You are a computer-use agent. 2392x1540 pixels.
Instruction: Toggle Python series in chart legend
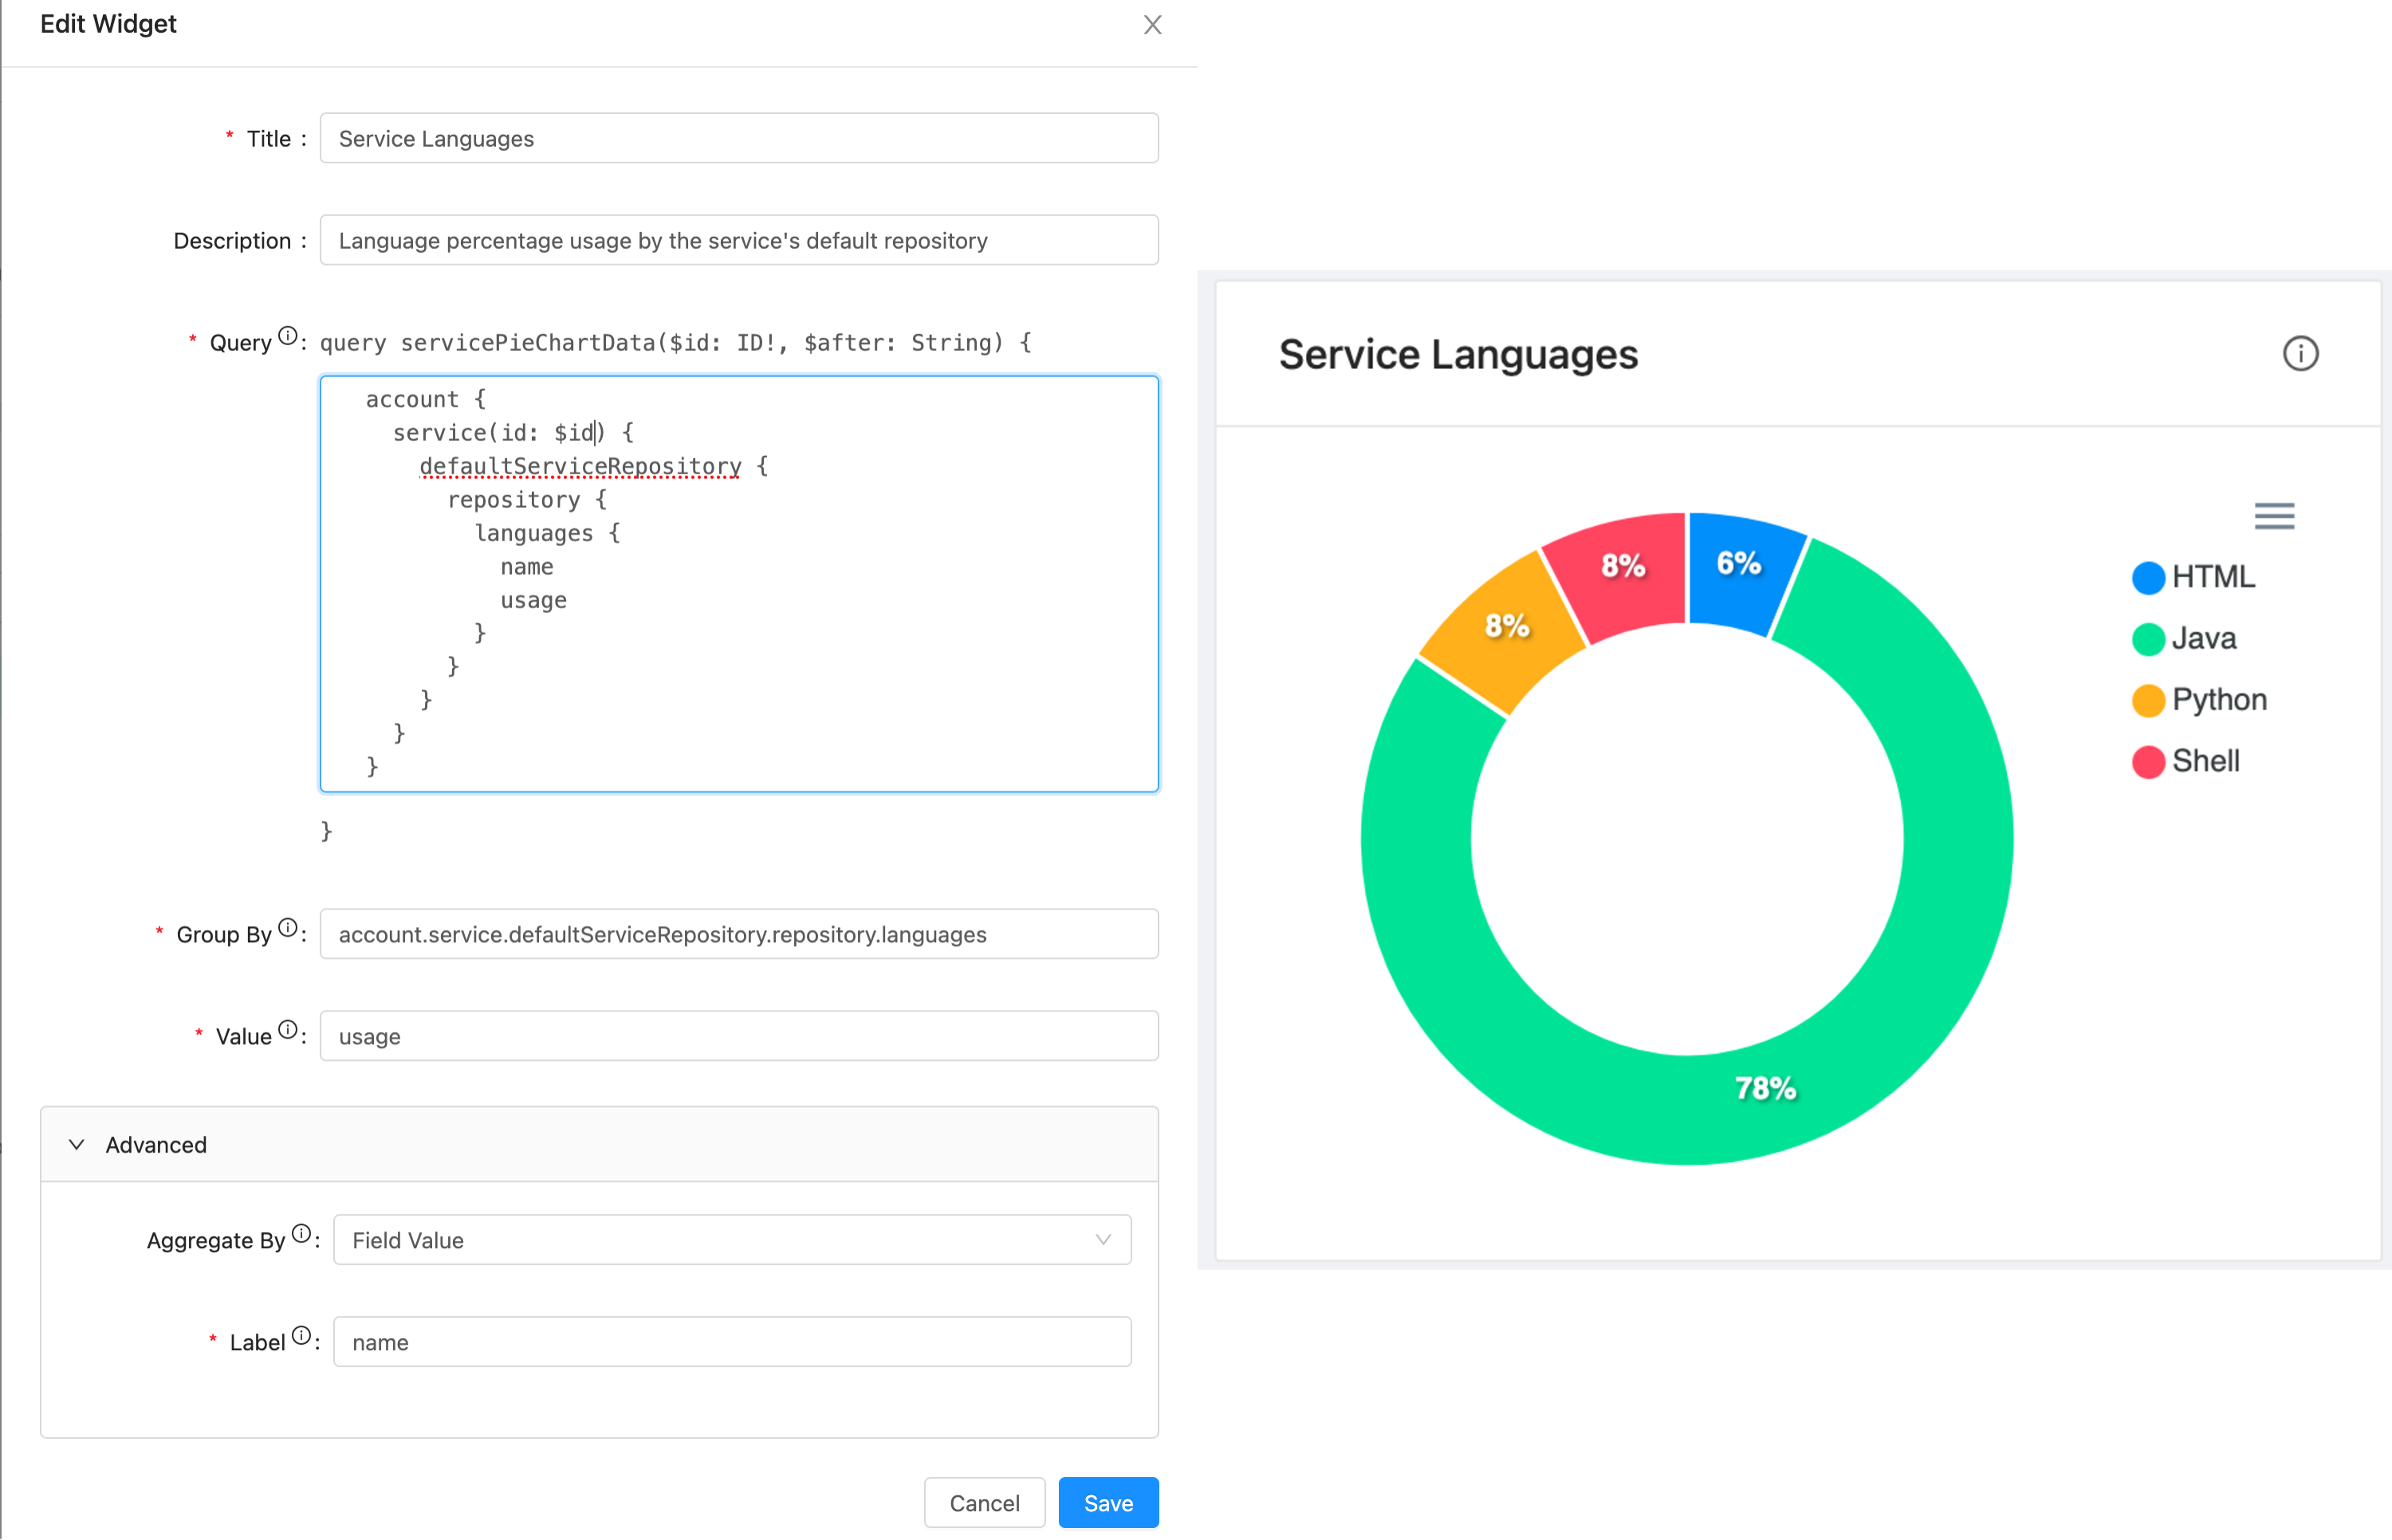point(2199,700)
